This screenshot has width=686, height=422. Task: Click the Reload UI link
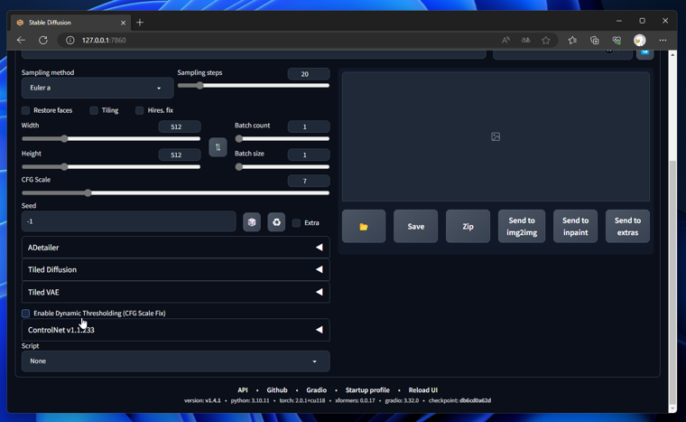coord(423,390)
